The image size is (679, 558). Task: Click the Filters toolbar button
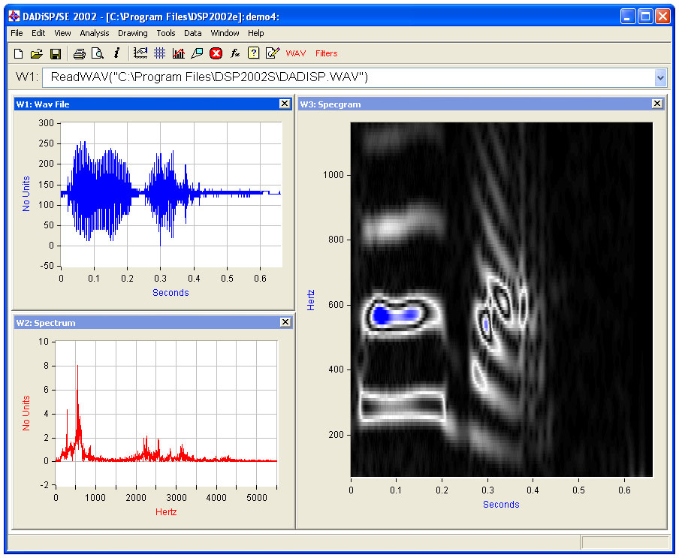(327, 53)
